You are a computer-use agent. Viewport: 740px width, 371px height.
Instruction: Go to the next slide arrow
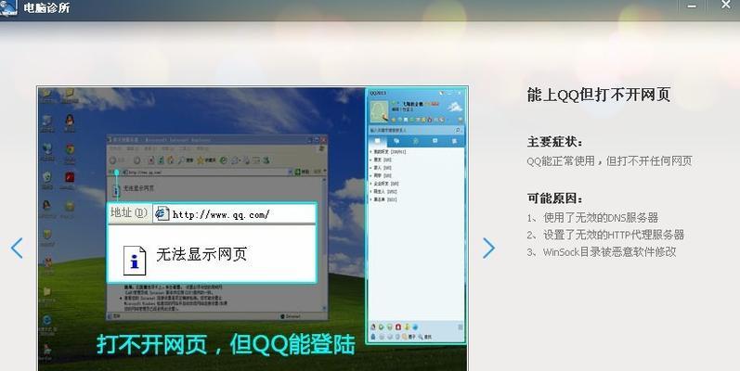pos(488,248)
